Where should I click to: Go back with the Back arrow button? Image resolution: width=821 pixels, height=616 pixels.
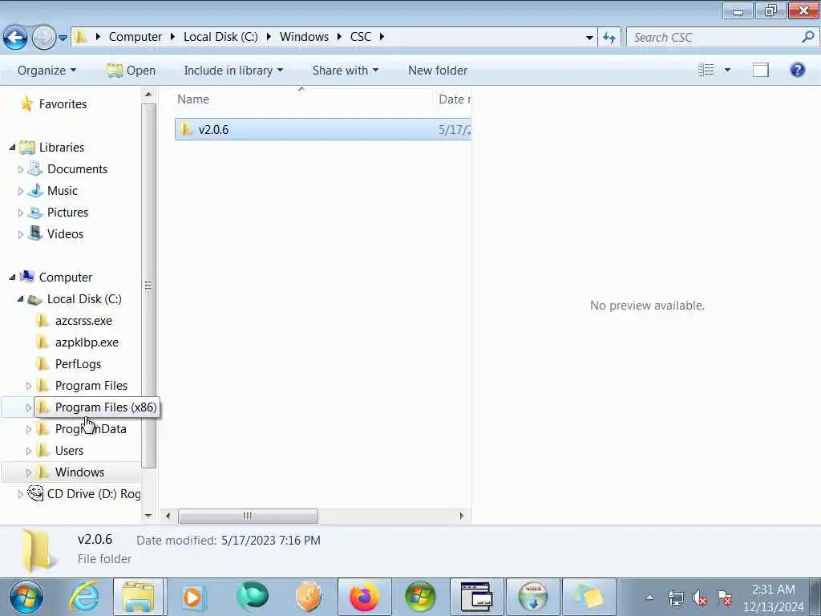click(x=15, y=37)
